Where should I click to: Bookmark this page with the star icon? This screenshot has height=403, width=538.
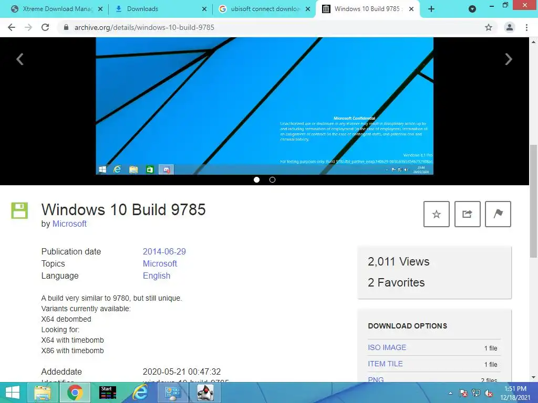point(489,27)
